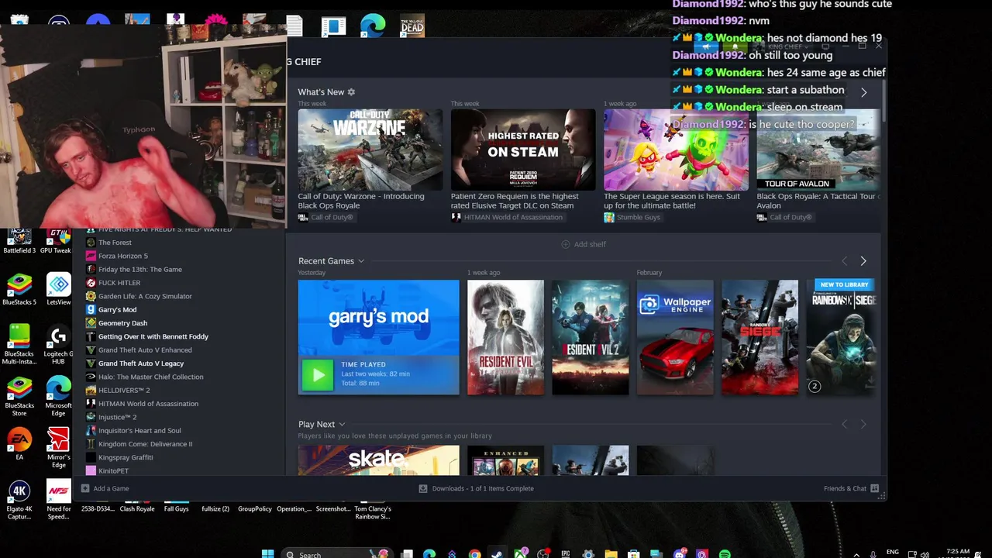
Task: Open LetsView desktop shortcut
Action: point(58,290)
